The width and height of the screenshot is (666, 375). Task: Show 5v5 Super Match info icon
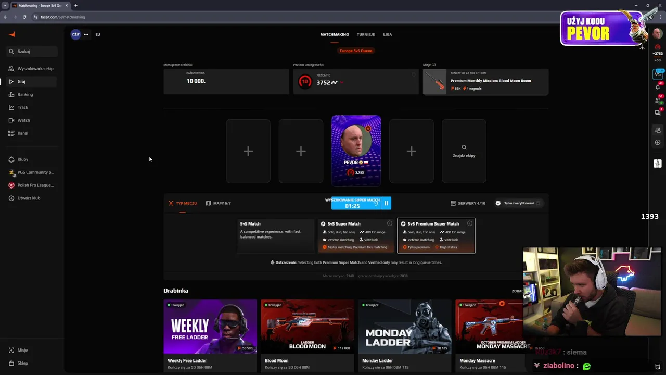(389, 223)
